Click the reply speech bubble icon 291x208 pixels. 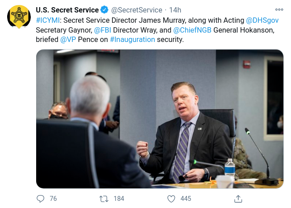pos(41,199)
